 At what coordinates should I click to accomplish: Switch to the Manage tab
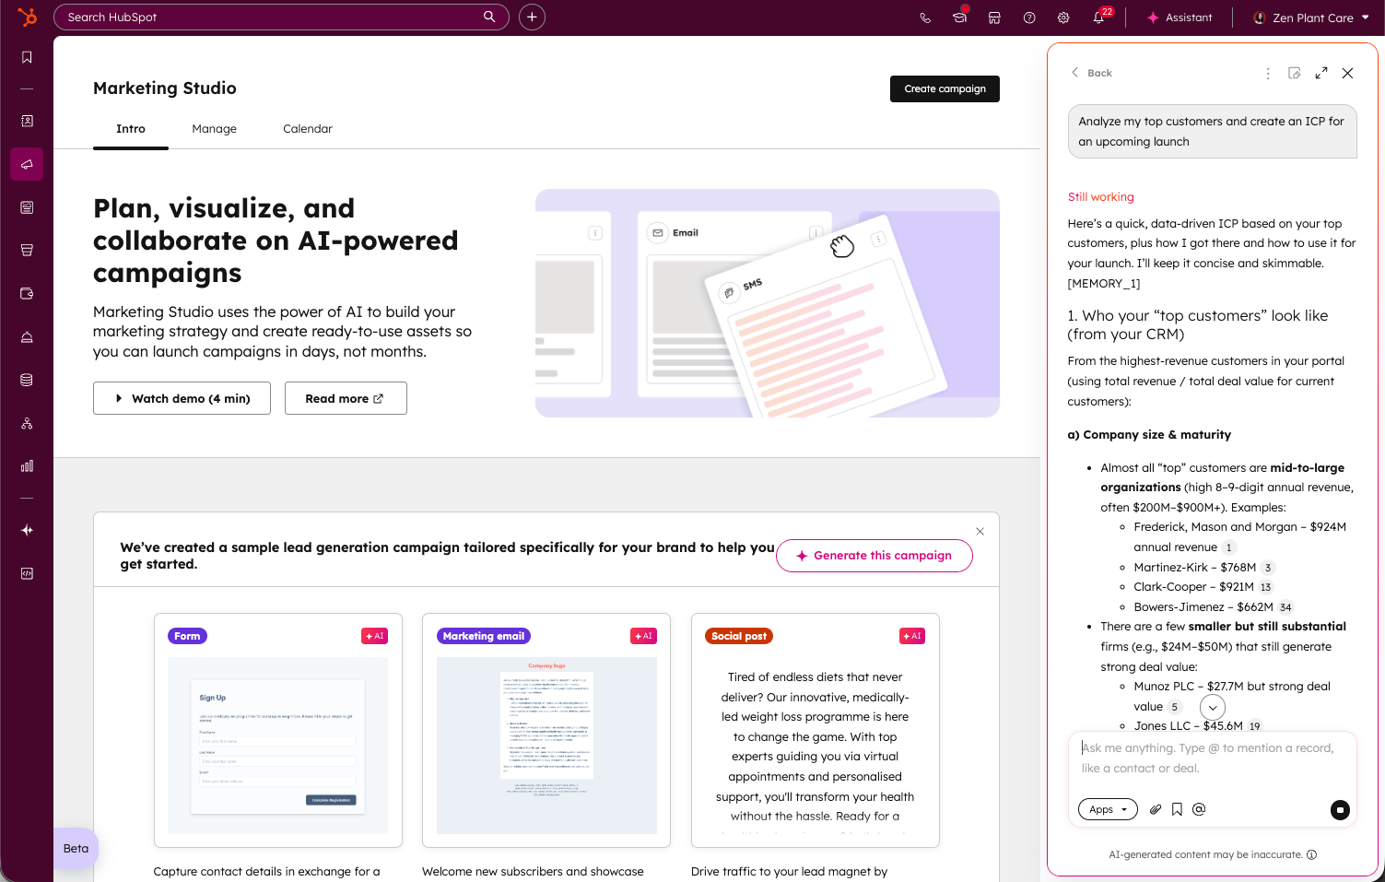[x=214, y=129]
